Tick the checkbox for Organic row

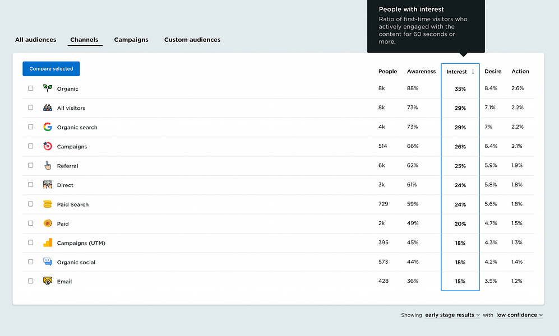[31, 88]
